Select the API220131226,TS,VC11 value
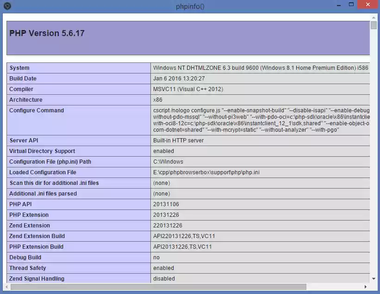Viewport: 380px width, 294px height. tap(184, 236)
